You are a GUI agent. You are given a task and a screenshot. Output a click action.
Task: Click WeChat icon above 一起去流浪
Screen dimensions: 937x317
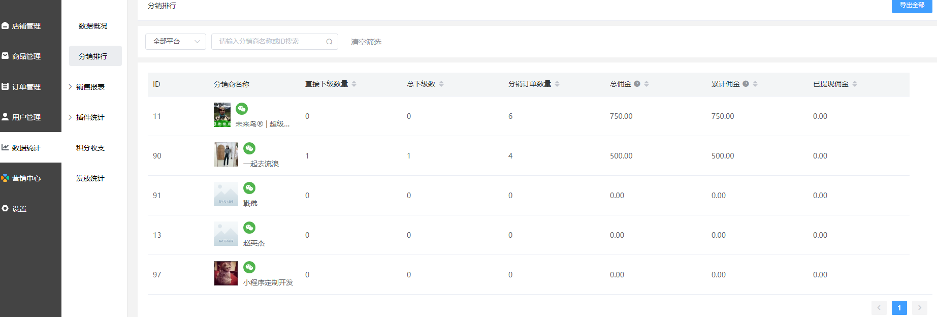click(x=249, y=148)
